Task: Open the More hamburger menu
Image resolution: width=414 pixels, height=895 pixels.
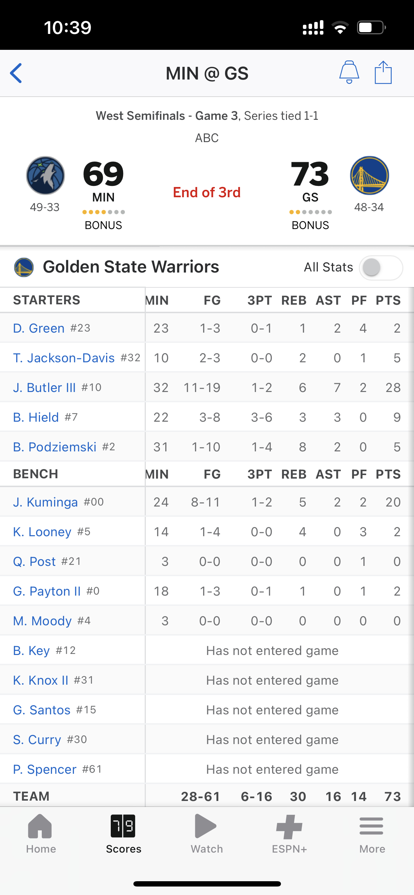Action: point(371,826)
